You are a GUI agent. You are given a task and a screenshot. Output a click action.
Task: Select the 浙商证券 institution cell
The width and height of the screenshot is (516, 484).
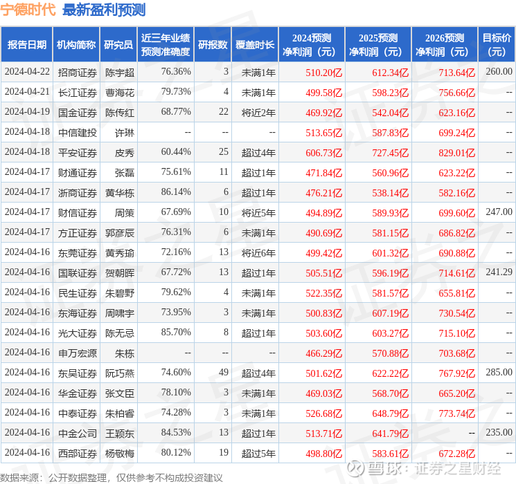78,192
